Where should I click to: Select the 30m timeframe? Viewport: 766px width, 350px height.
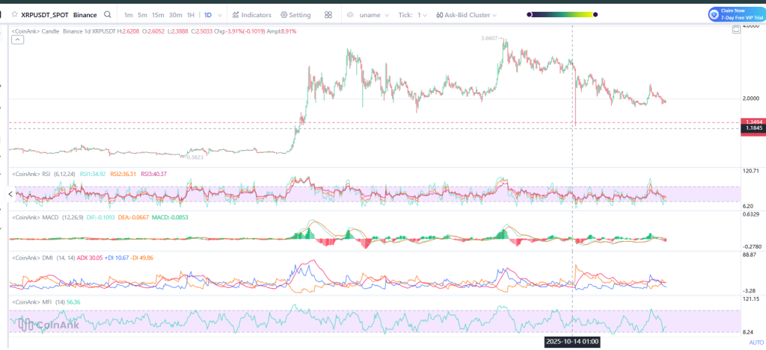coord(175,15)
